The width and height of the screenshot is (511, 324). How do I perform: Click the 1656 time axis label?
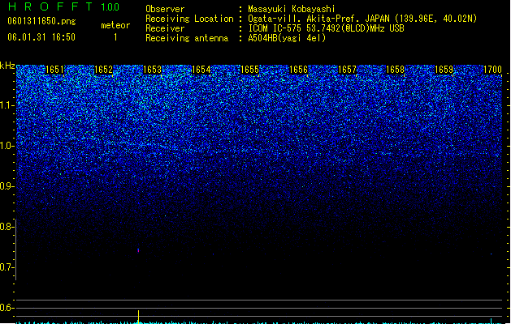tap(298, 70)
